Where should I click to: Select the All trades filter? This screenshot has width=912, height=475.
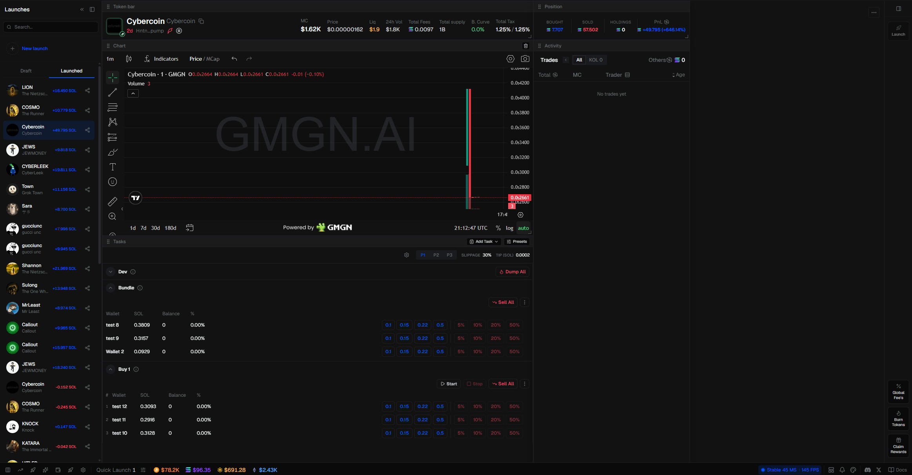pyautogui.click(x=579, y=60)
